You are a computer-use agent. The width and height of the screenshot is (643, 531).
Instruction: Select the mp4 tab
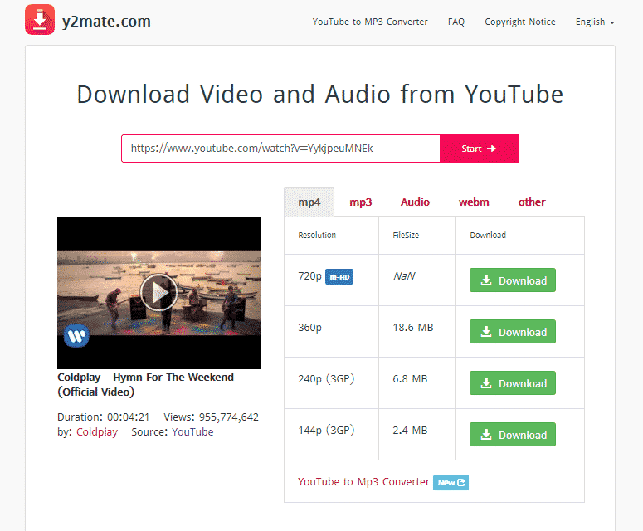coord(309,202)
